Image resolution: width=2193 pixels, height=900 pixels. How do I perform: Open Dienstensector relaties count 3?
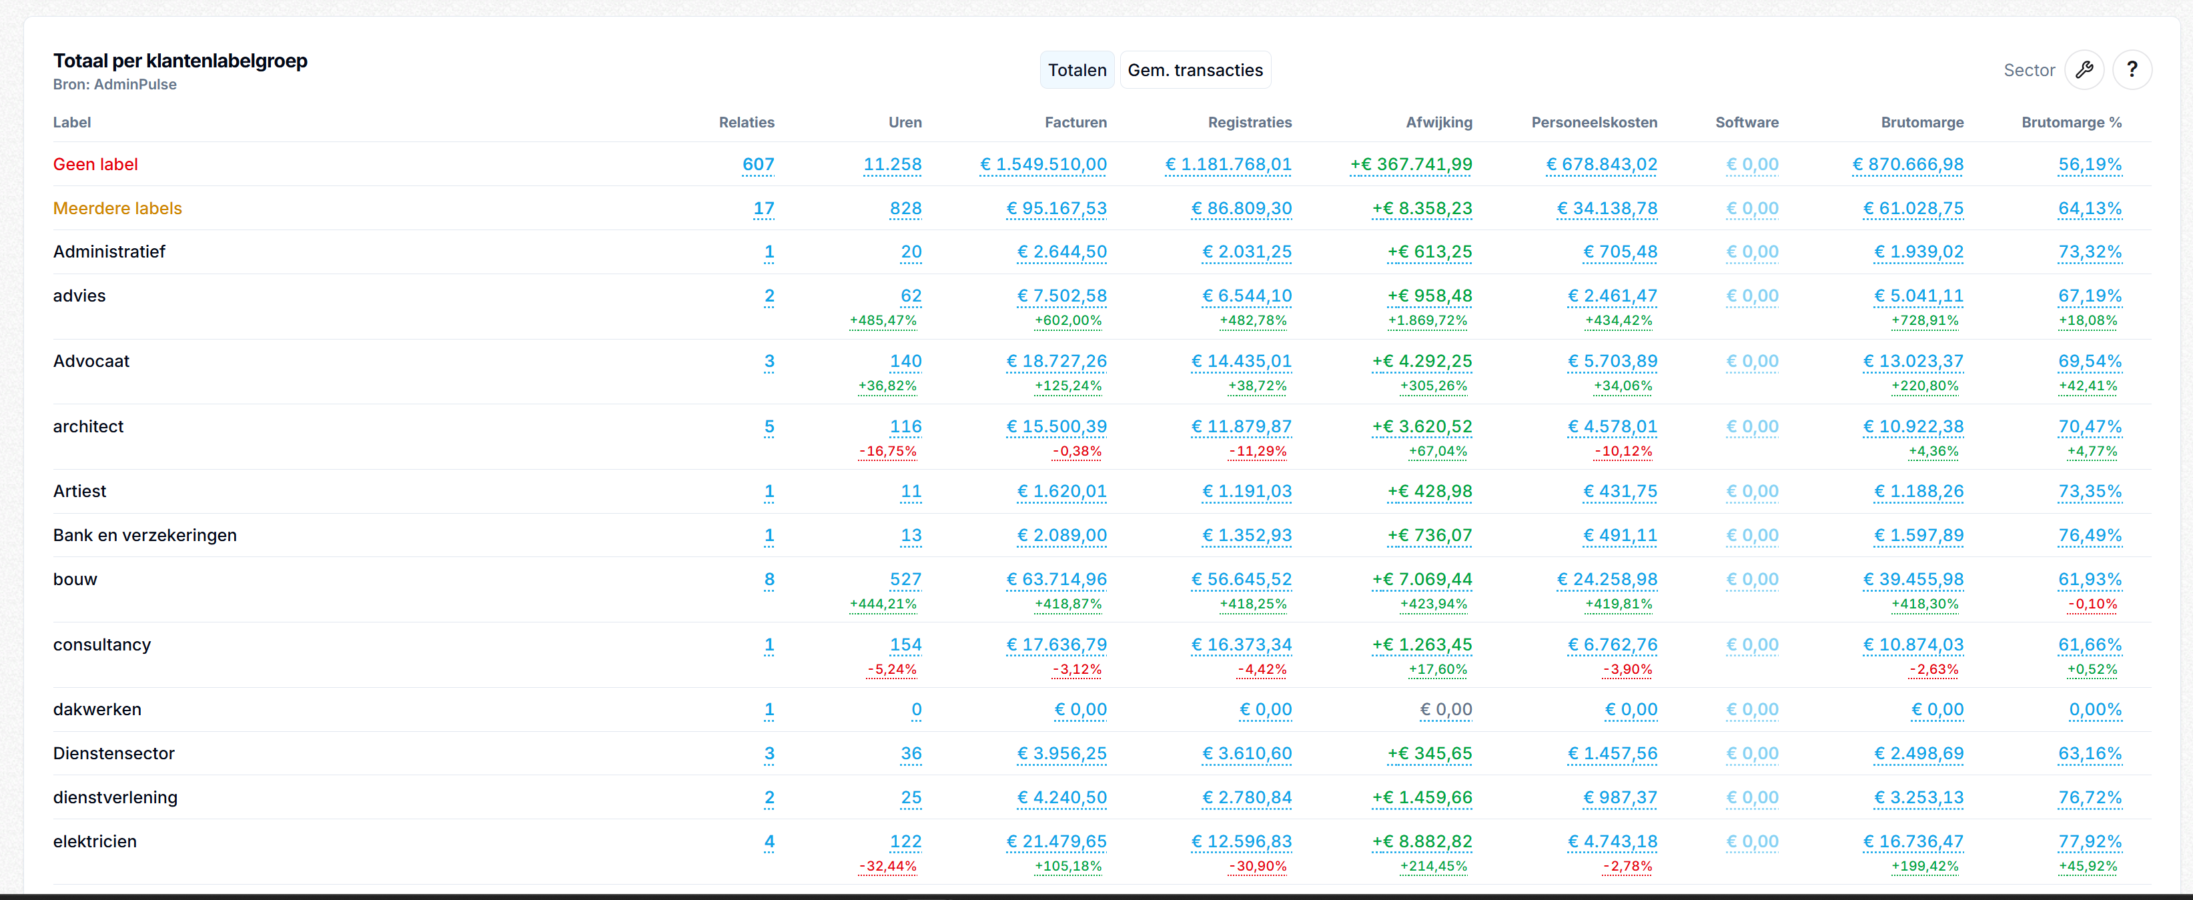pos(769,753)
